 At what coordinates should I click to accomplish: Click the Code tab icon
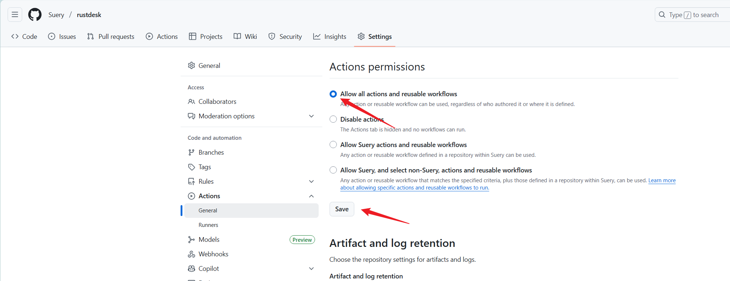[15, 36]
